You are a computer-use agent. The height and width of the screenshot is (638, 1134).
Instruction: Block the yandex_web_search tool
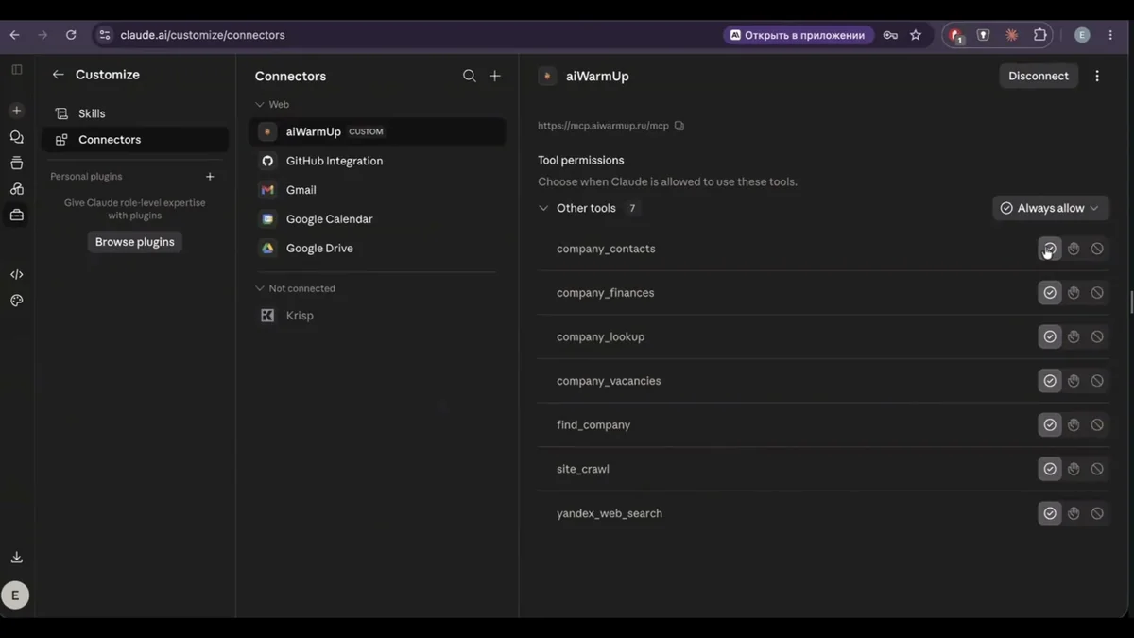tap(1097, 513)
